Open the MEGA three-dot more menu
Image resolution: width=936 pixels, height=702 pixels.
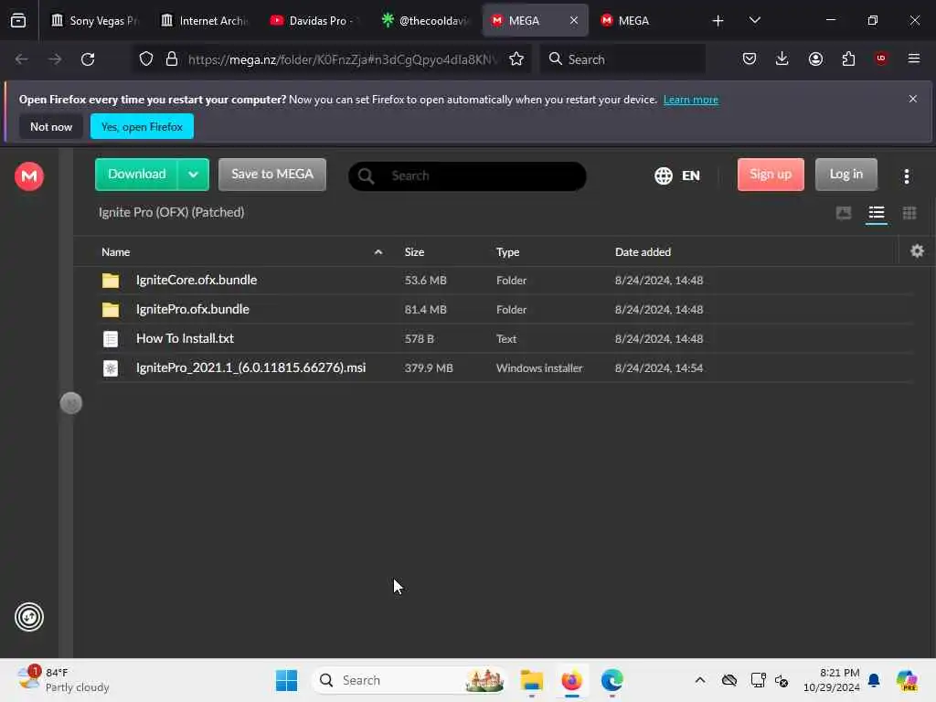906,175
